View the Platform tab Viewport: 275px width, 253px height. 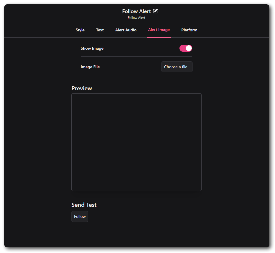189,30
